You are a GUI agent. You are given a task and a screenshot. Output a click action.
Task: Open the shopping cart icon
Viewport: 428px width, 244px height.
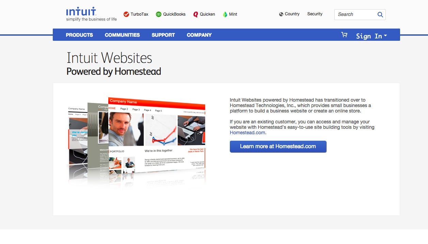(344, 35)
